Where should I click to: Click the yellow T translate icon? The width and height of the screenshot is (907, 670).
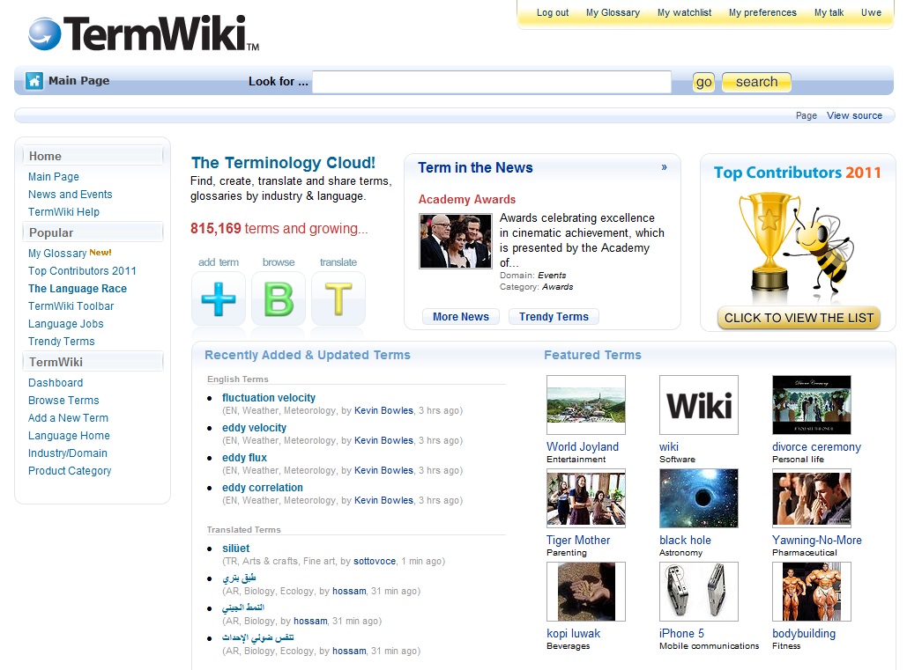click(x=338, y=299)
